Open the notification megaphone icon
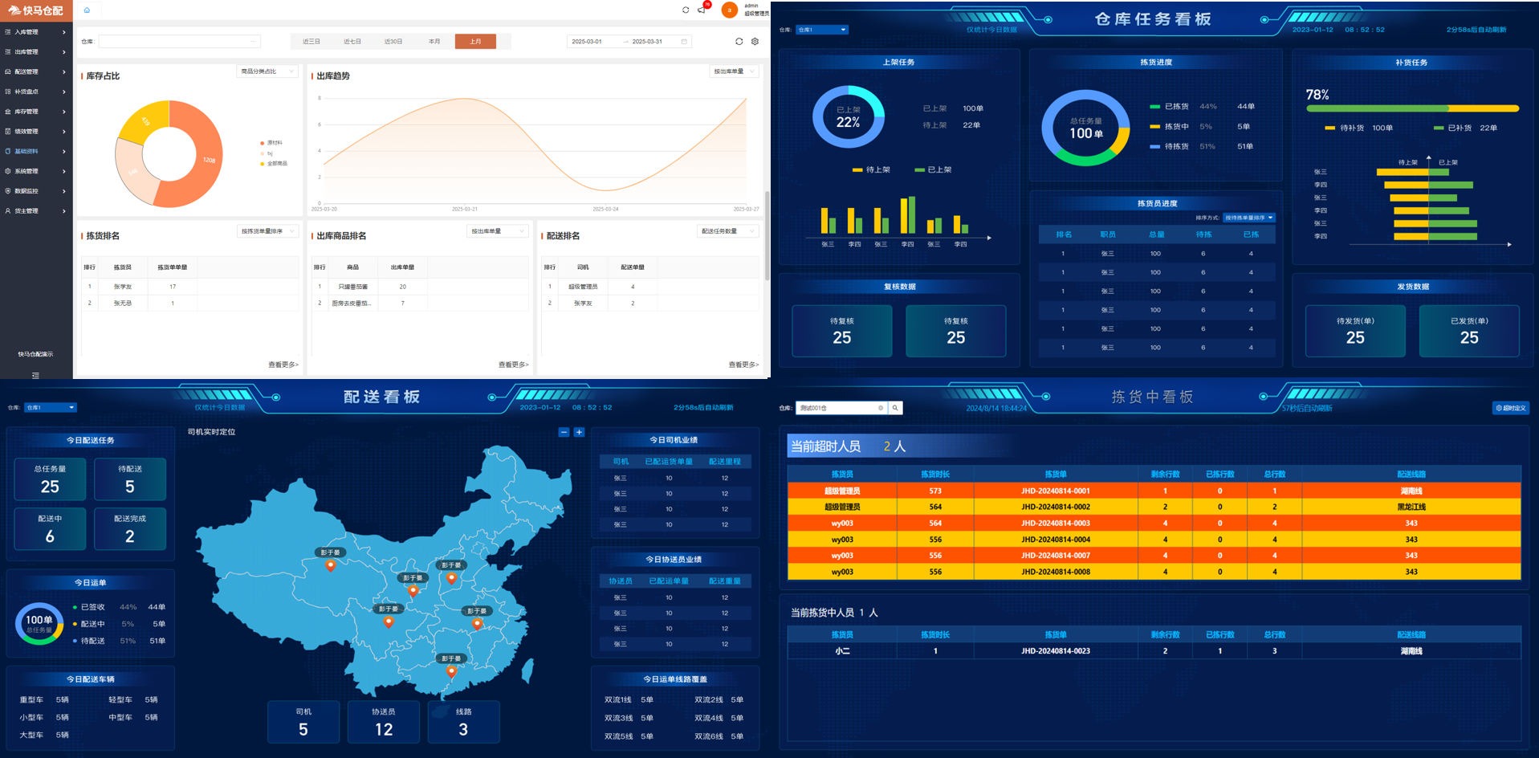Viewport: 1539px width, 758px height. point(702,10)
